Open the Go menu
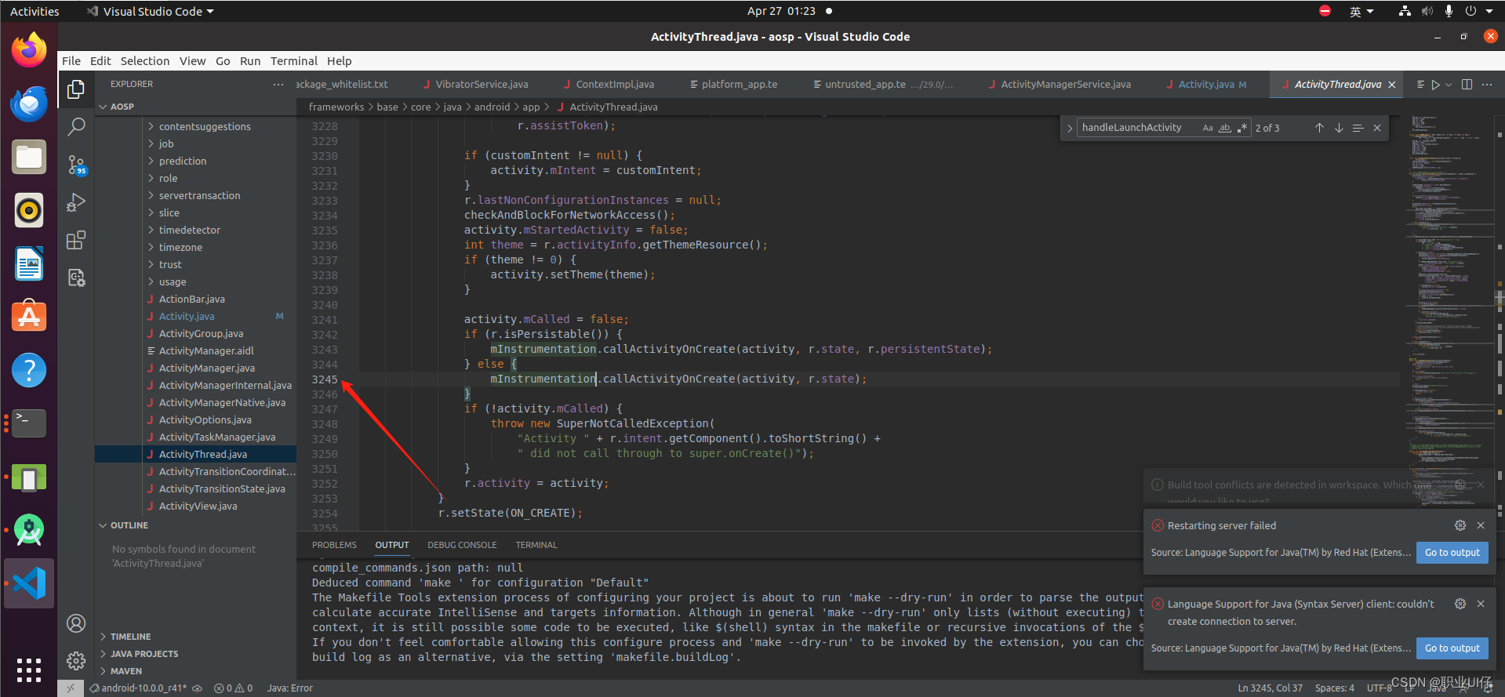Screen dimensions: 1505x697 223,61
